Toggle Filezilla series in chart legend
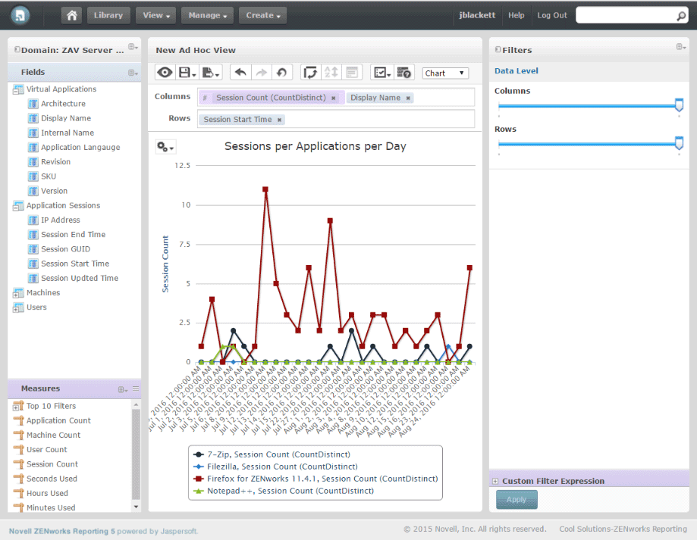The image size is (697, 540). (x=275, y=467)
